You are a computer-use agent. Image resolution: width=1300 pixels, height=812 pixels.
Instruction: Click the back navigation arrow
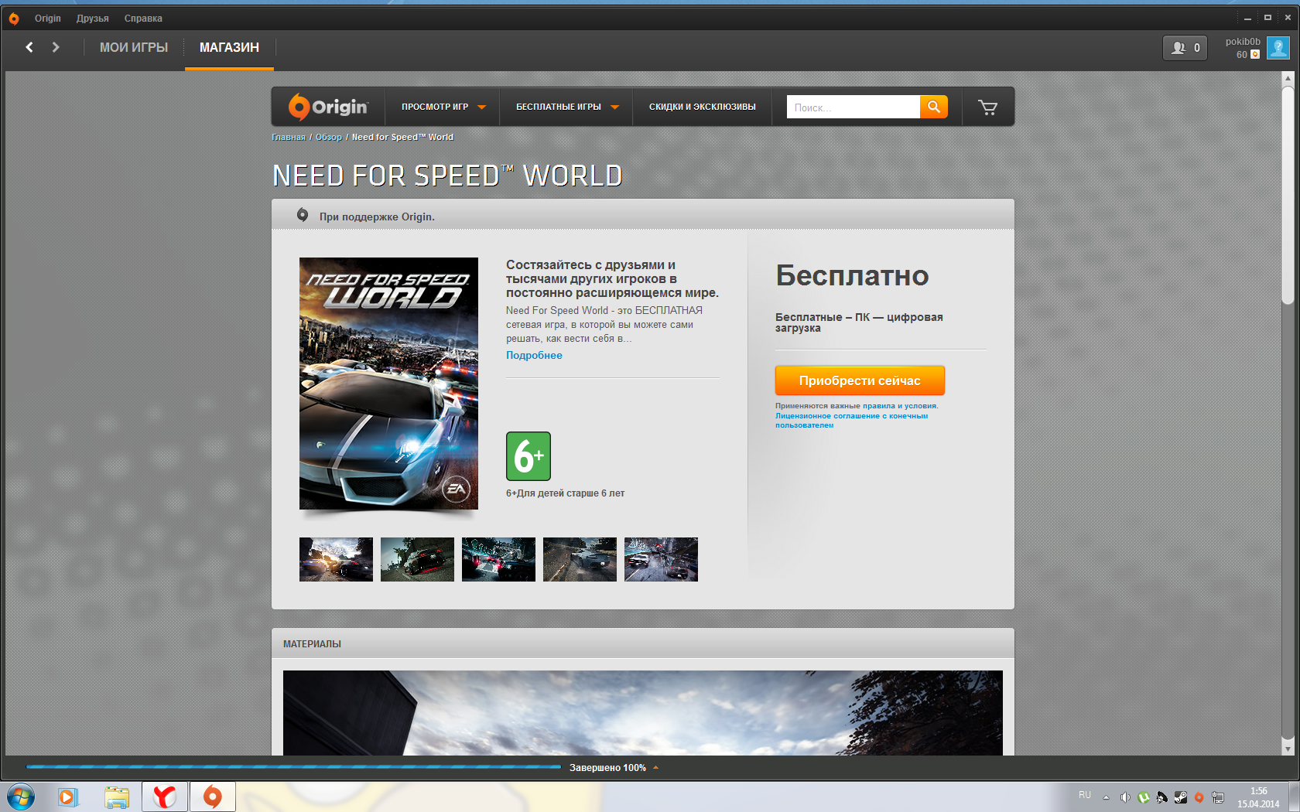click(29, 47)
